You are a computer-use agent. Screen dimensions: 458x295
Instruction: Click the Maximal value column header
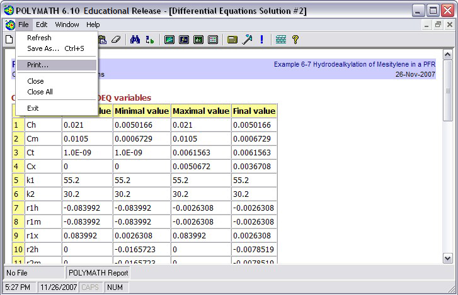coord(201,111)
